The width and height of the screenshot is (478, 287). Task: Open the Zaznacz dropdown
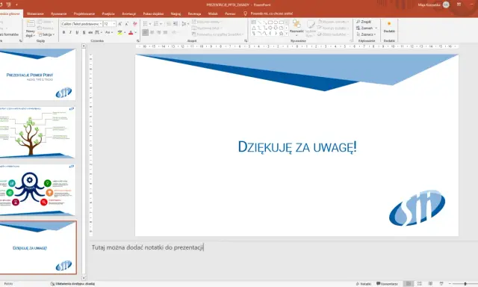click(x=366, y=34)
